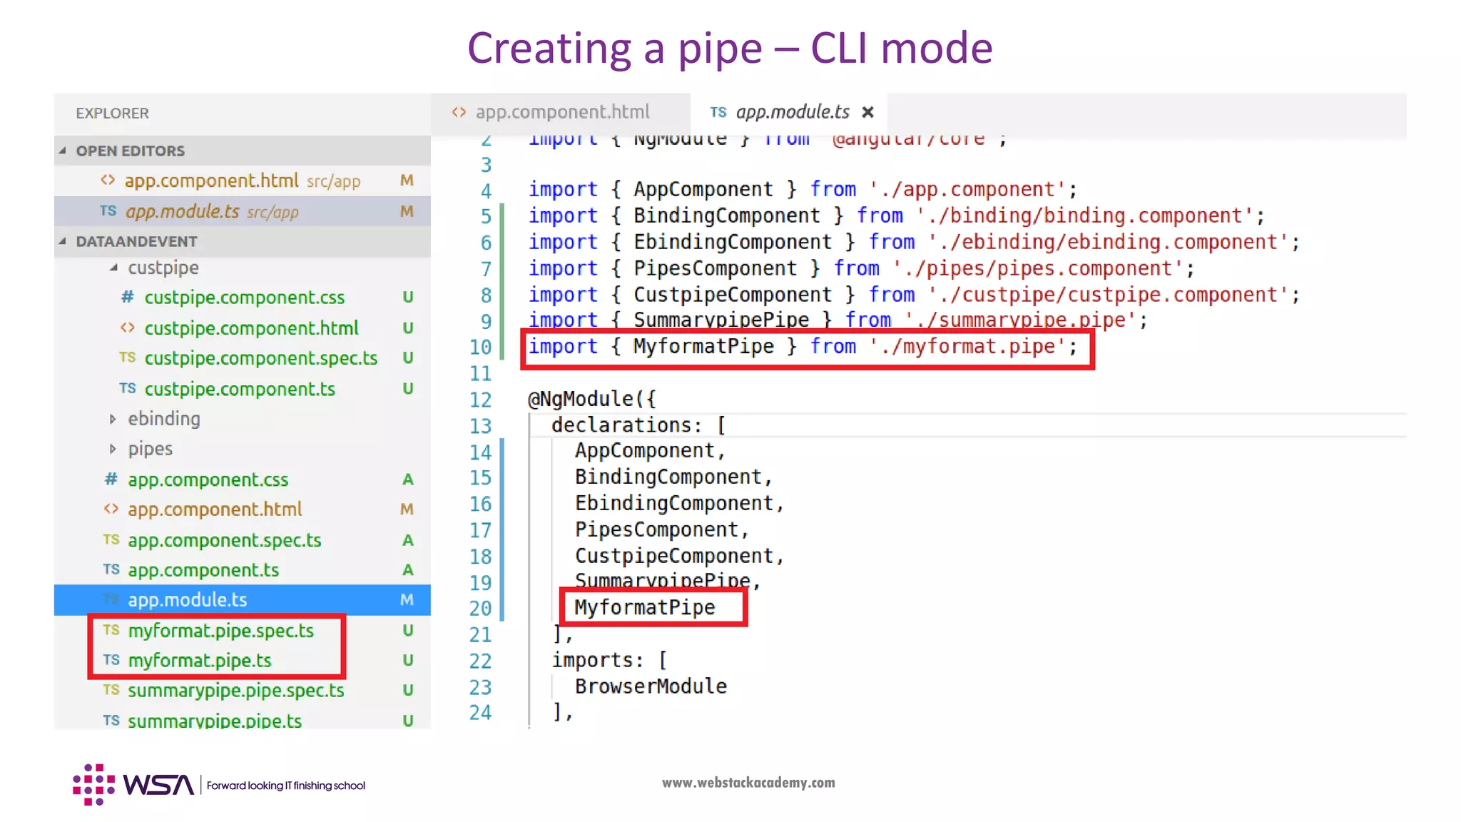Viewport: 1461px width, 822px height.
Task: Collapse the OPEN EDITORS section
Action: (x=63, y=151)
